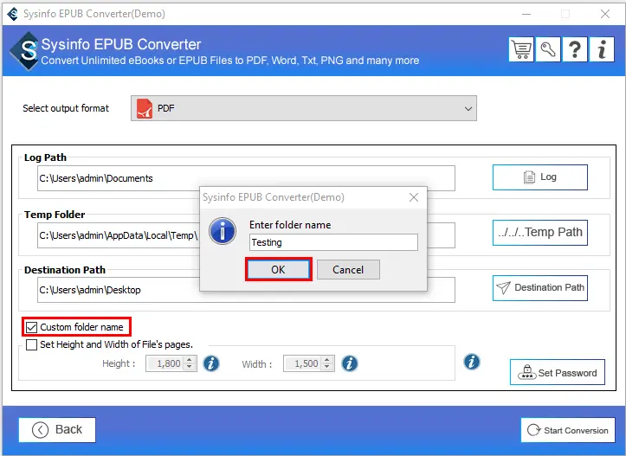Click the title bar Sysinfo app icon
The image size is (626, 456).
tap(13, 14)
